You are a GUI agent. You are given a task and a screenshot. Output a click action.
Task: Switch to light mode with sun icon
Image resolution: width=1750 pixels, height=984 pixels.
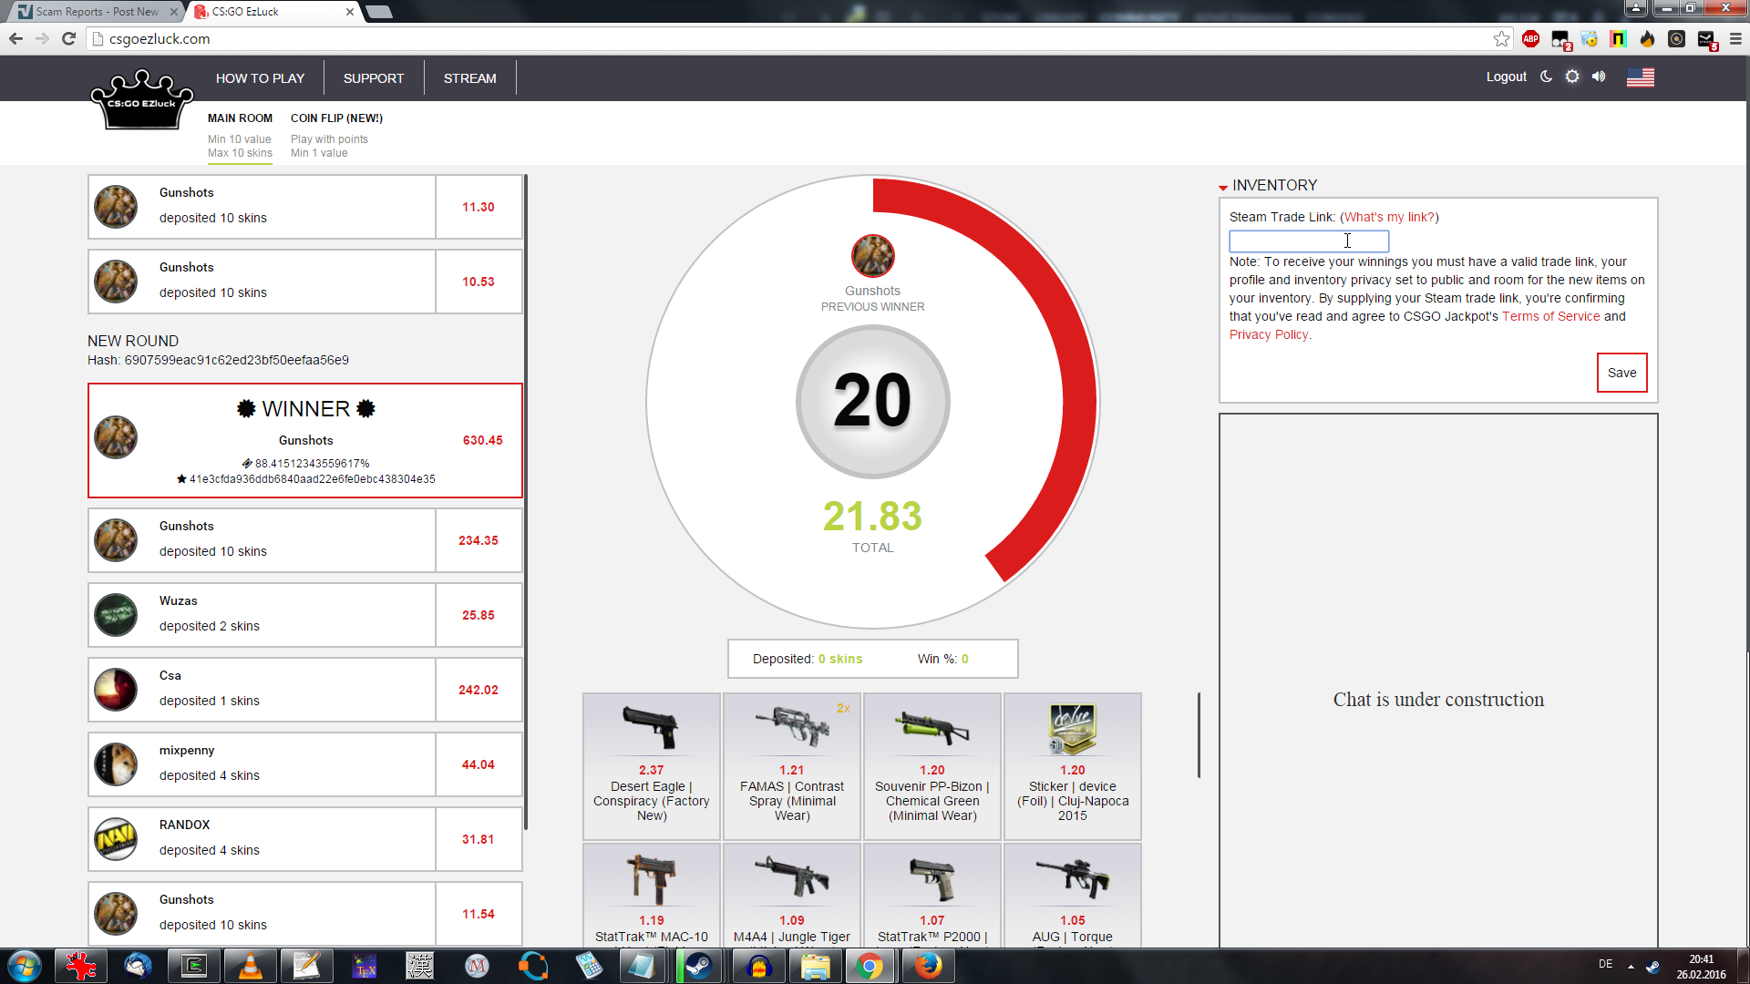pyautogui.click(x=1572, y=77)
